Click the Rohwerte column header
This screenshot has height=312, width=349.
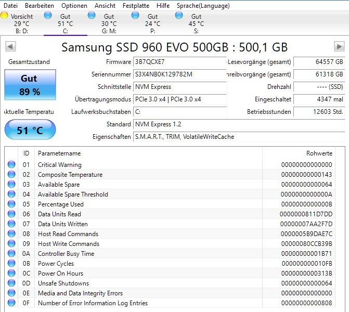(x=299, y=153)
